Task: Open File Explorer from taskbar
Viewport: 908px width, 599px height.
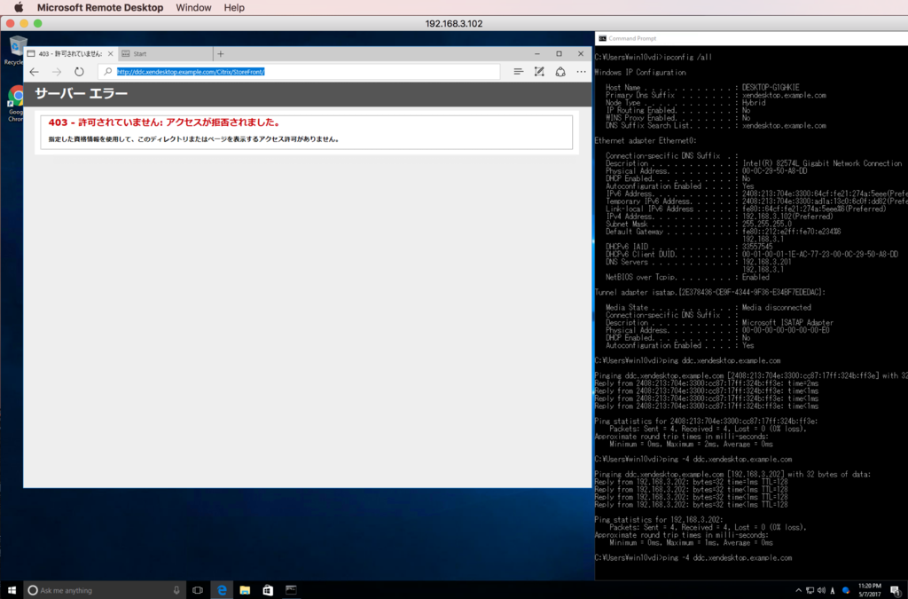Action: (x=245, y=590)
